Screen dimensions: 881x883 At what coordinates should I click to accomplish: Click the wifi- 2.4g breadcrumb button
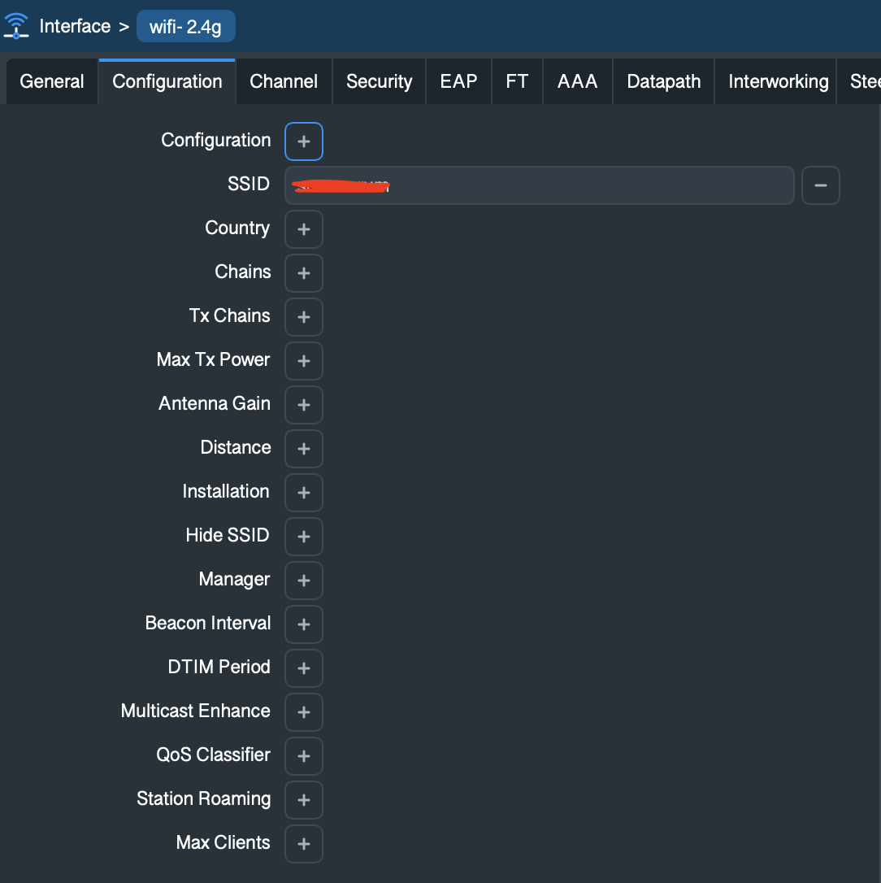click(x=185, y=27)
